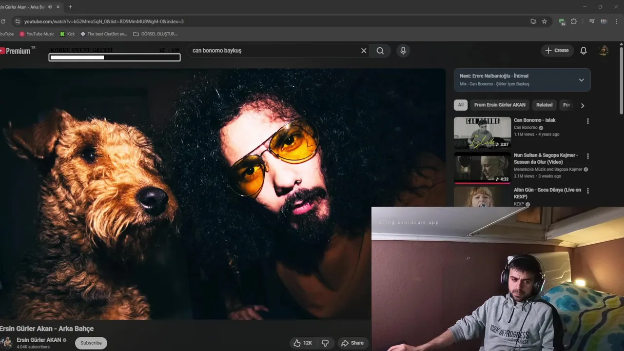Select the Related filter chip
Image resolution: width=624 pixels, height=351 pixels.
[545, 105]
